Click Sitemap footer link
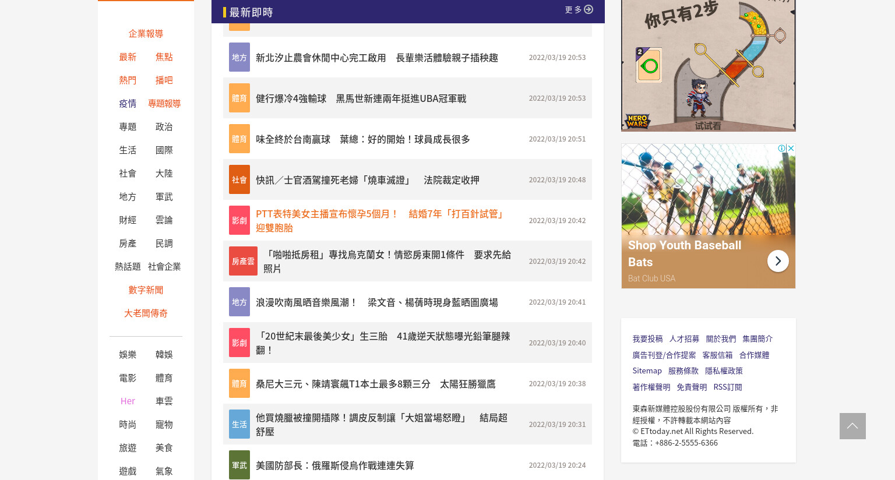Screen dimensions: 895x480 click(x=647, y=371)
